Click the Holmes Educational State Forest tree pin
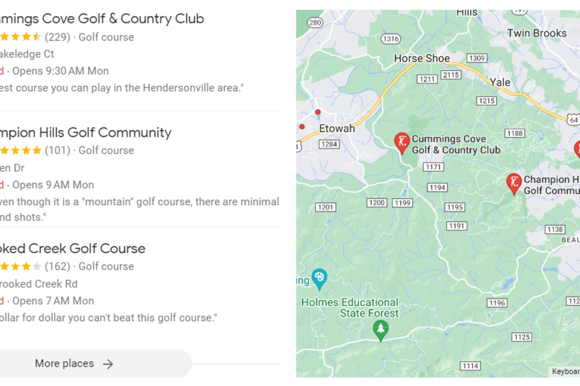Viewport: 580px width, 386px height. (381, 329)
